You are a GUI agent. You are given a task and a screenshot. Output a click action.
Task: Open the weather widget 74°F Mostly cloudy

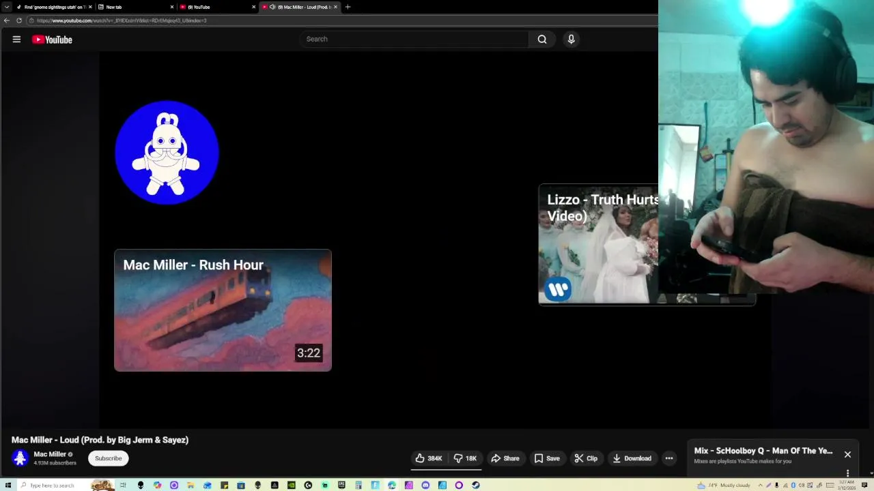point(723,486)
